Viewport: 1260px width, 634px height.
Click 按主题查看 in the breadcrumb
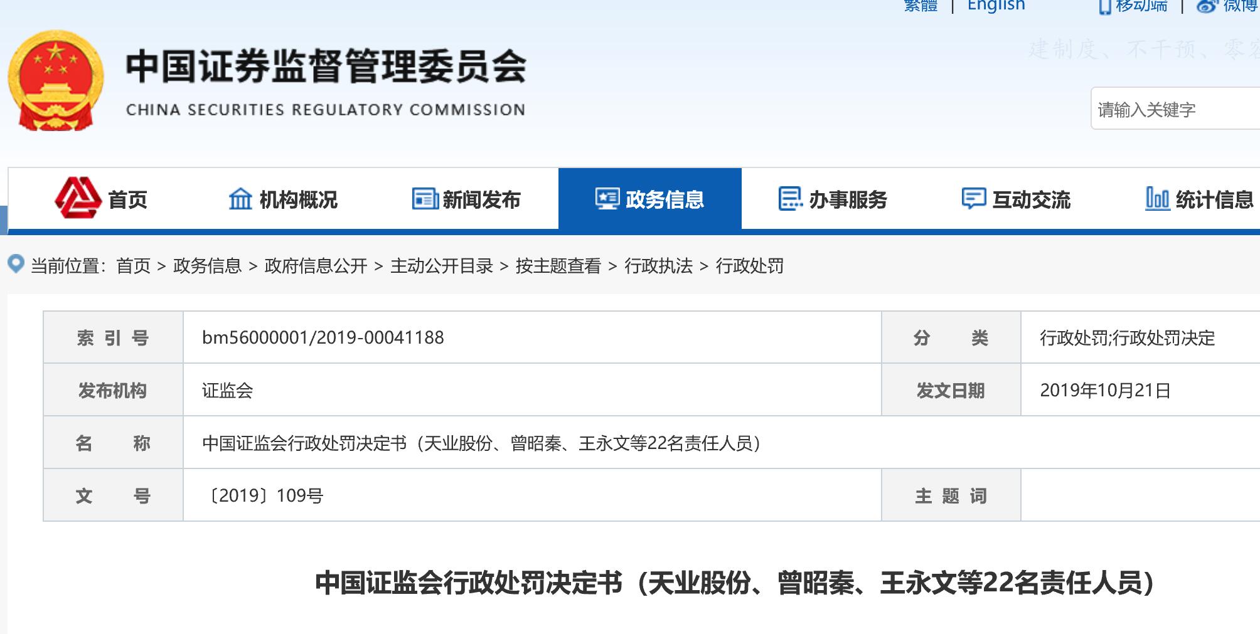point(558,266)
